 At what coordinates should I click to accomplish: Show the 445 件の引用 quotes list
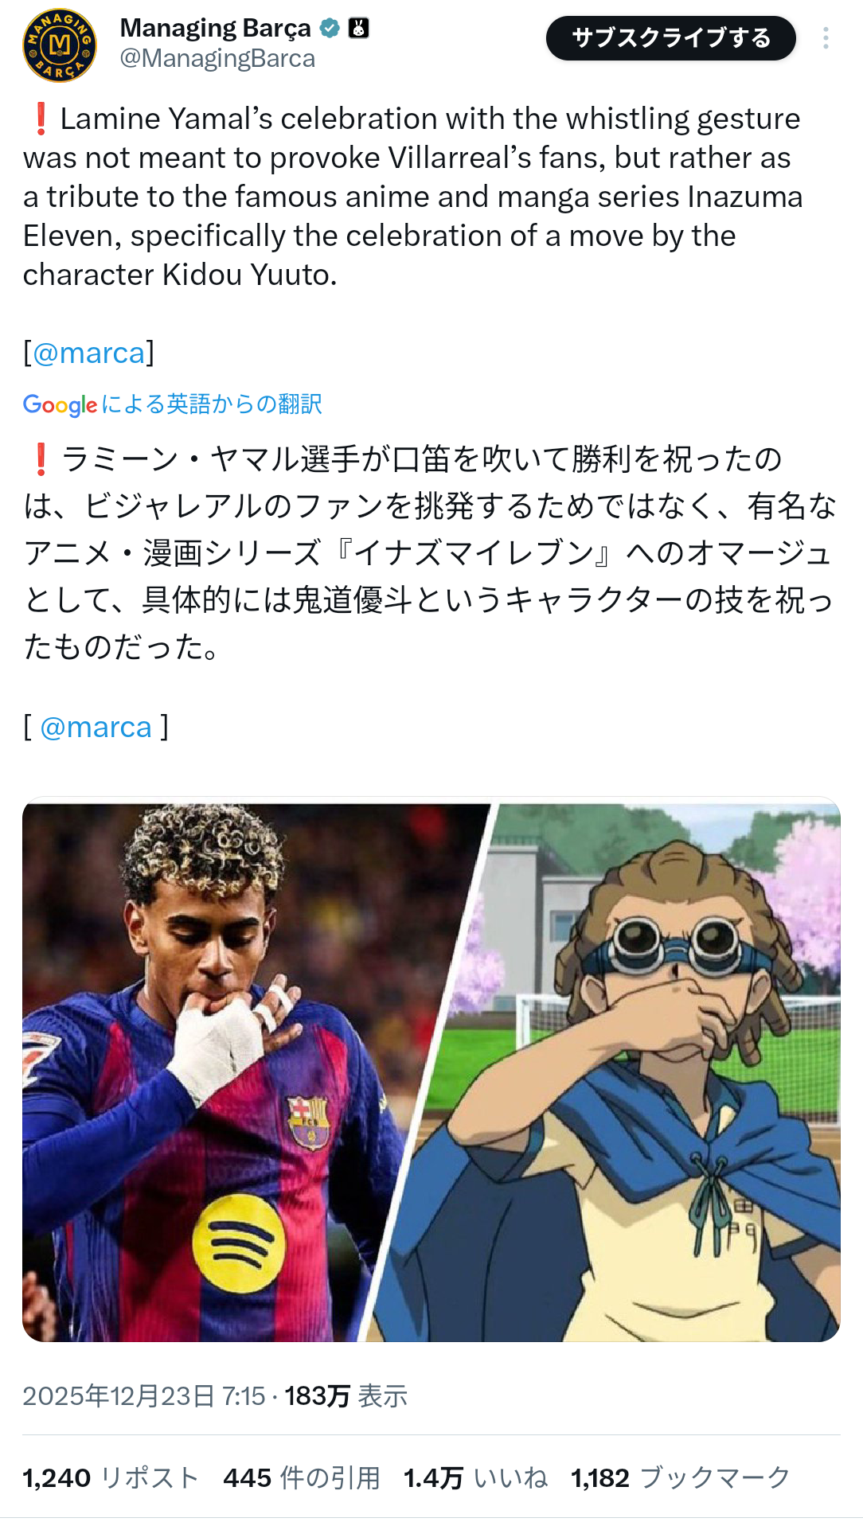tap(302, 1478)
